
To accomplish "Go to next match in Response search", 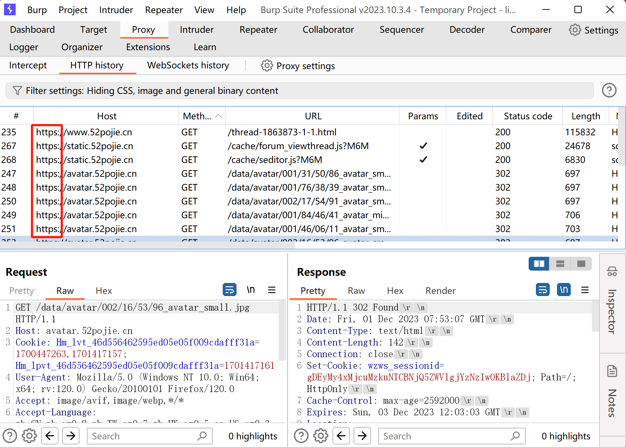I will (x=362, y=436).
